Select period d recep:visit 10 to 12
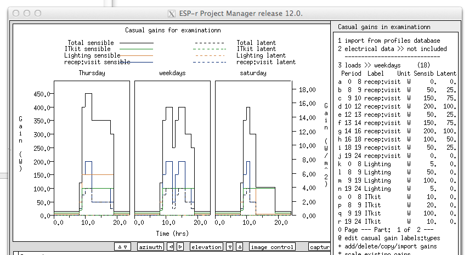The width and height of the screenshot is (469, 255). pos(397,106)
